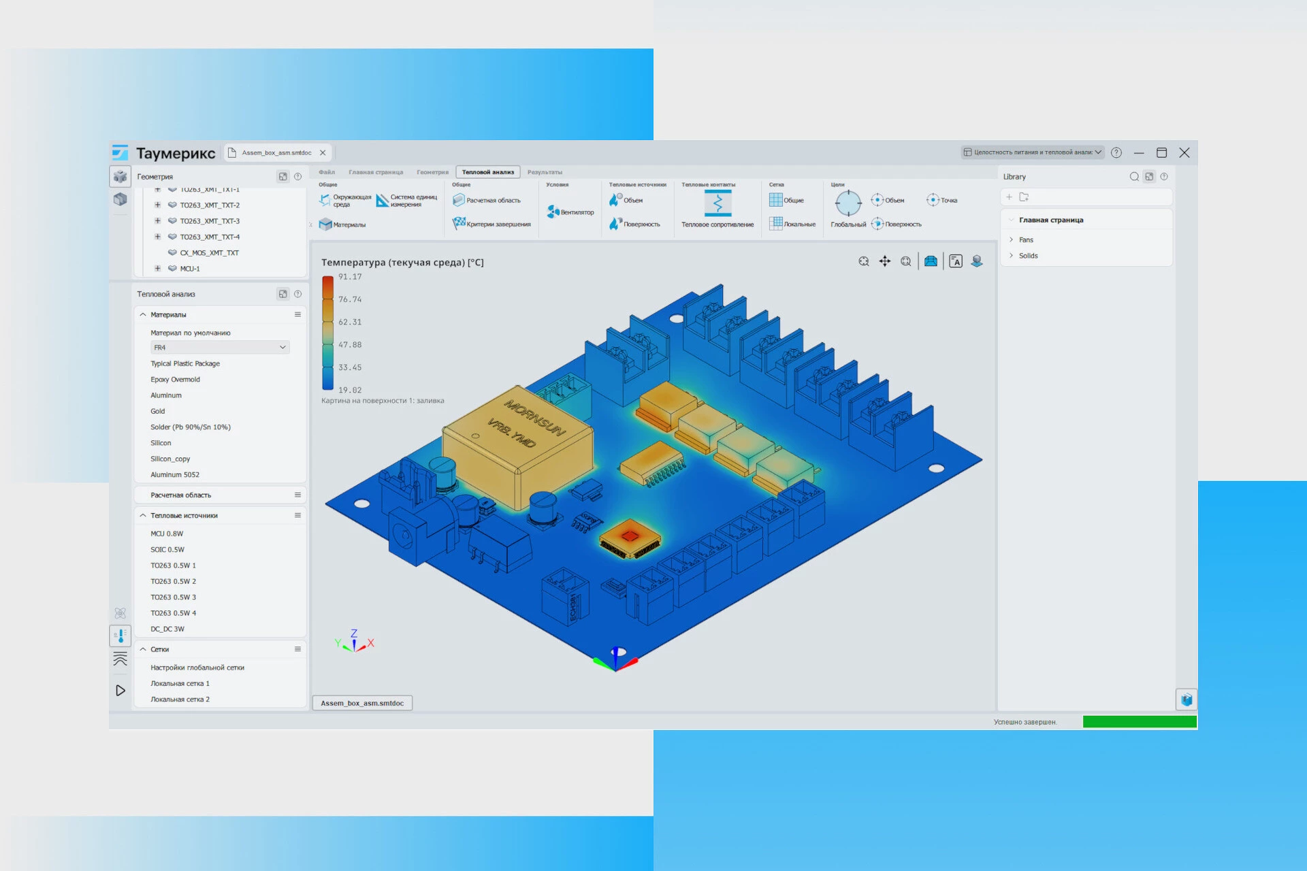
Task: Click the temperature color legend bar
Action: click(327, 332)
